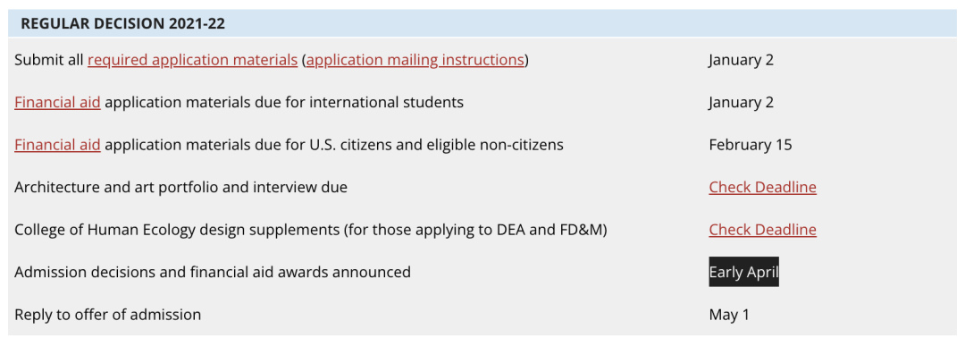Select the May 1 reply date
The width and height of the screenshot is (965, 346).
729,315
